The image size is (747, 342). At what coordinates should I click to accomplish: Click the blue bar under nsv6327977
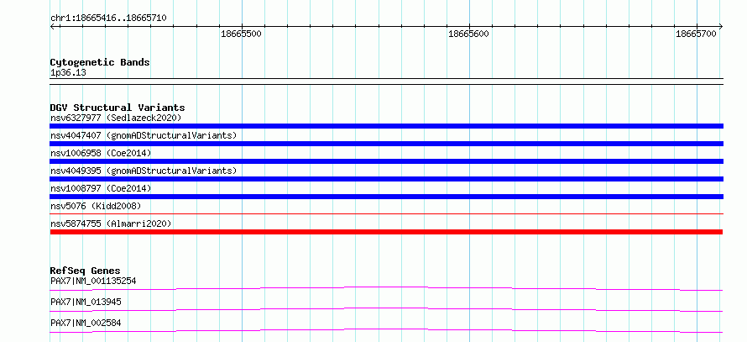(x=386, y=126)
